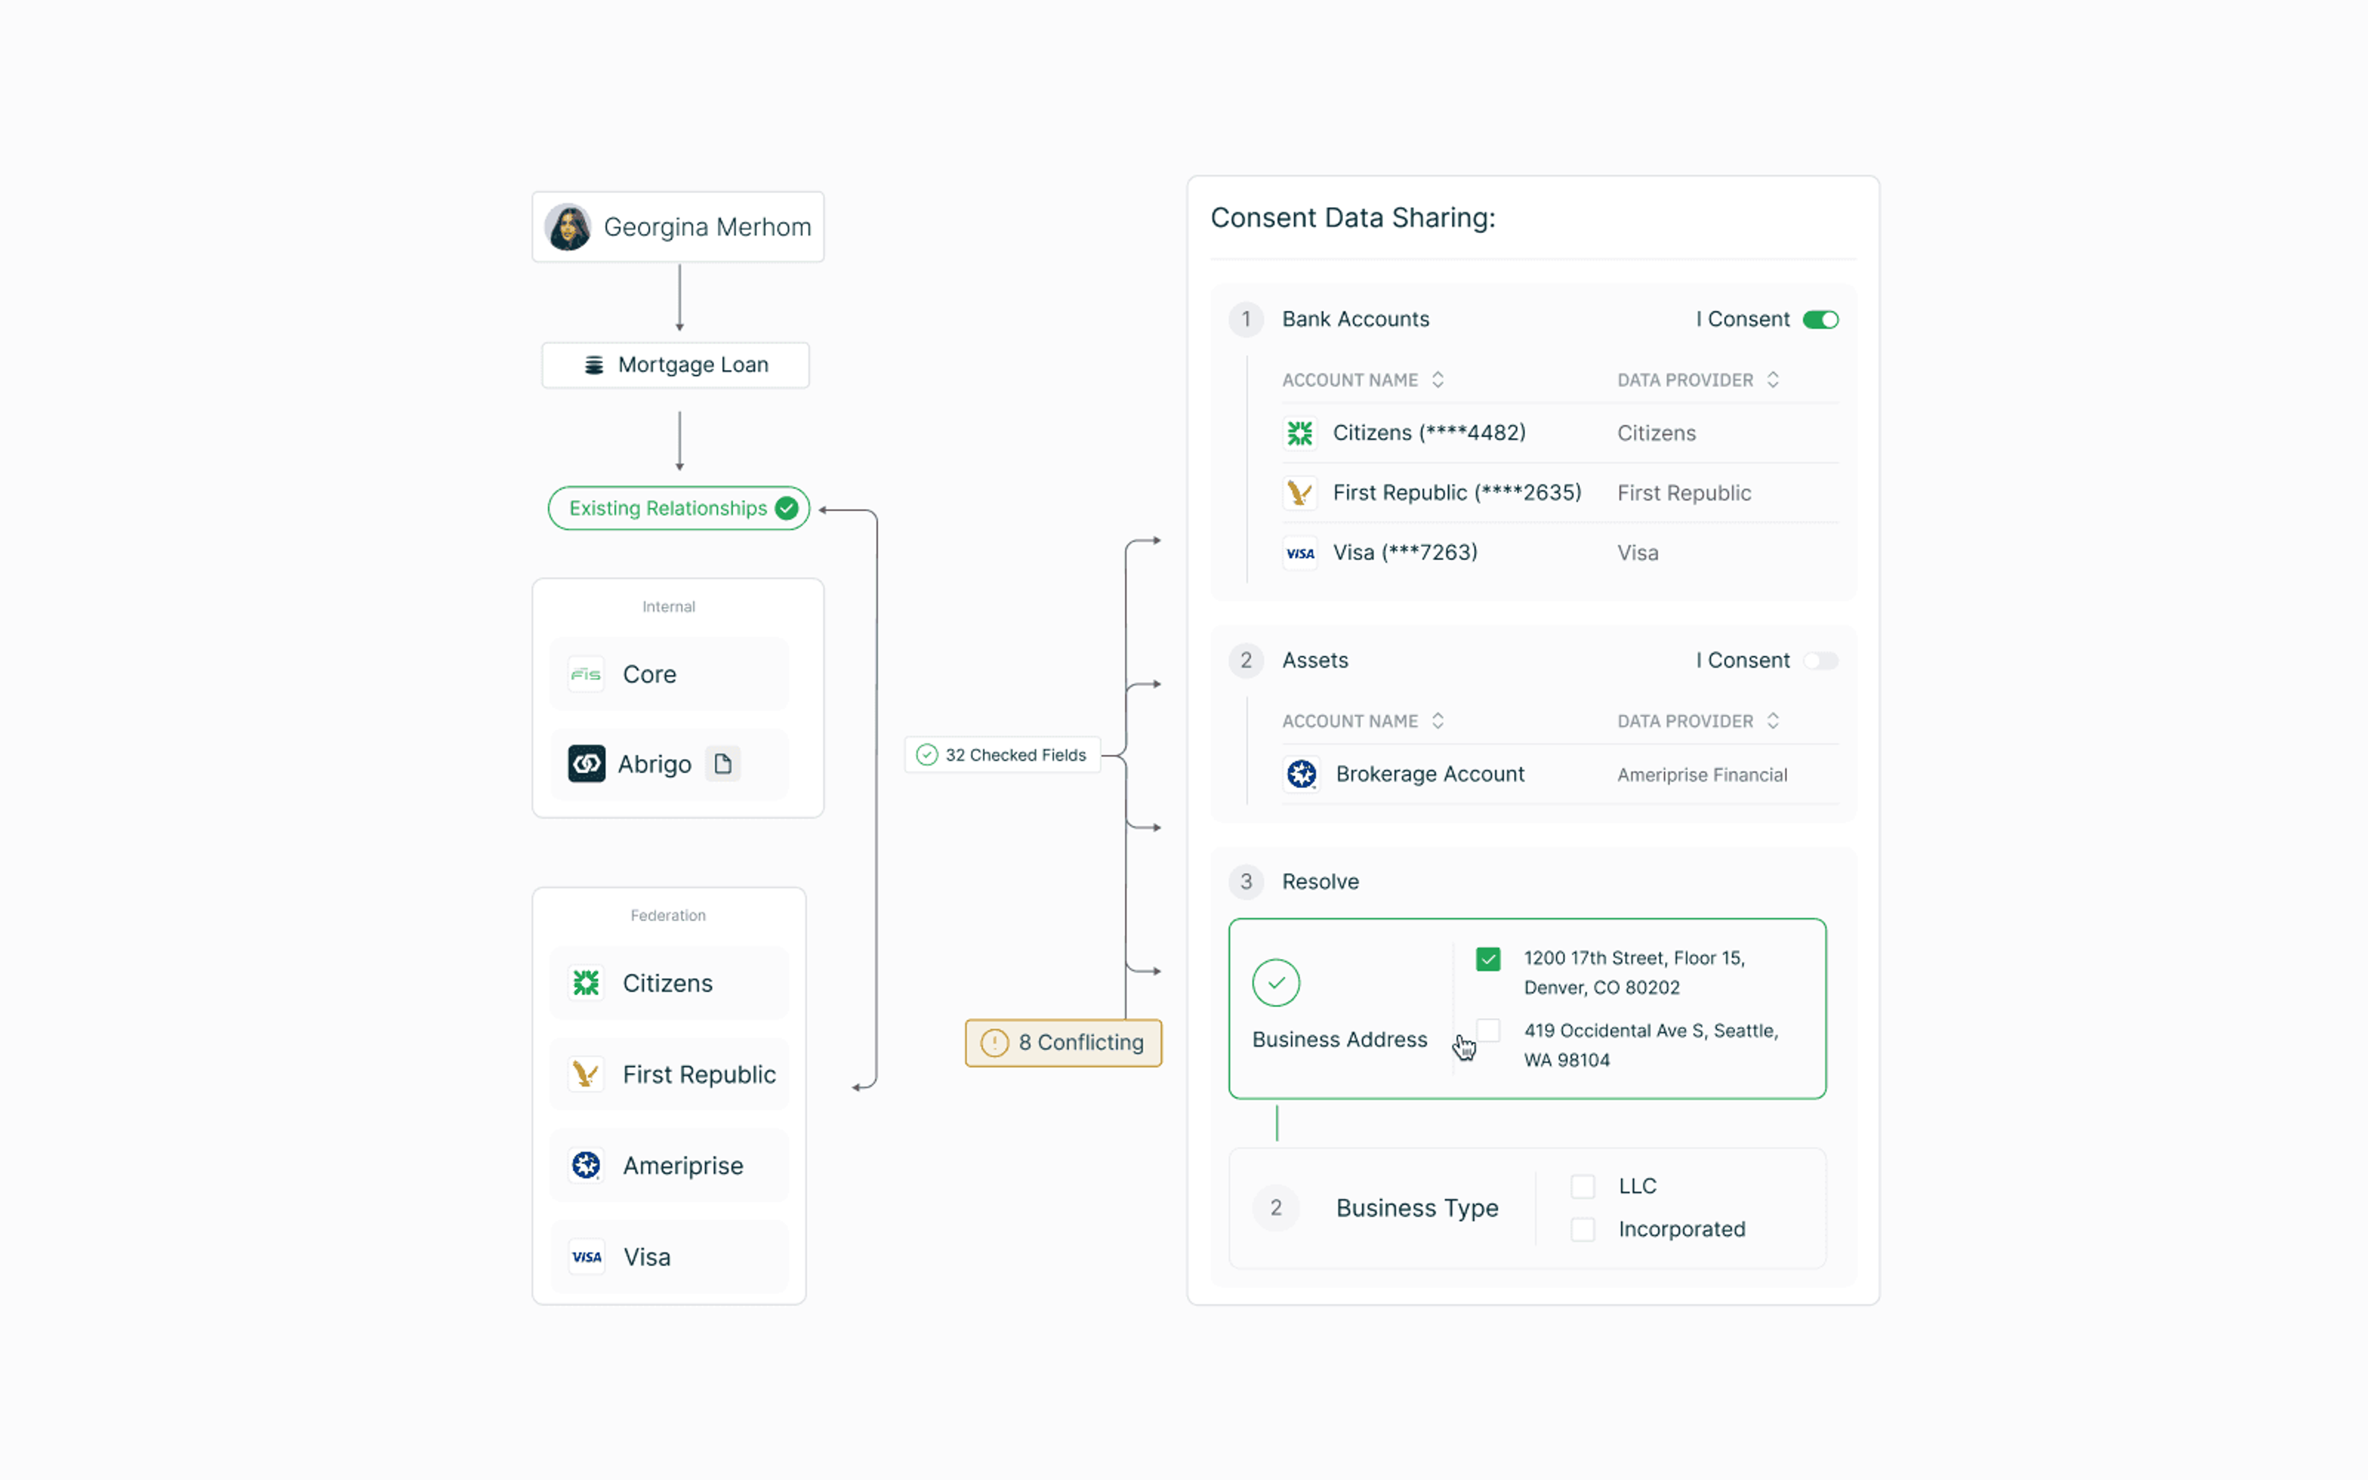Viewport: 2368px width, 1480px height.
Task: Uncheck the 1200 17th Street Denver address
Action: coord(1487,960)
